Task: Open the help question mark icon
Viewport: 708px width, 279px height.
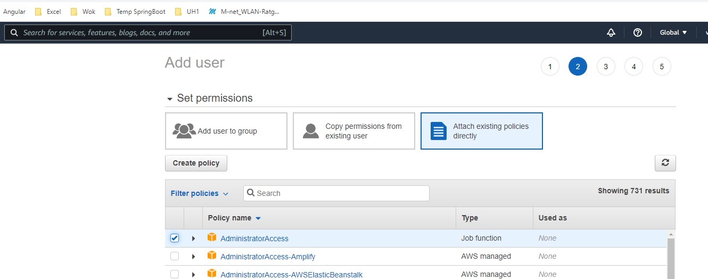Action: [x=637, y=32]
